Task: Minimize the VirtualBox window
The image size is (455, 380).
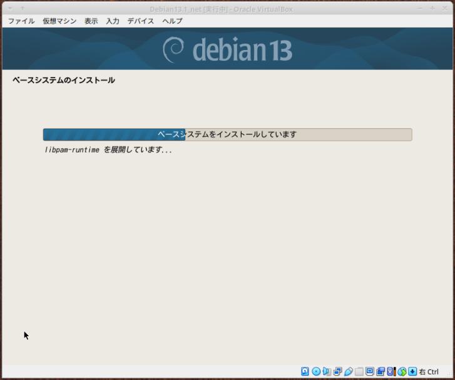Action: (x=420, y=8)
